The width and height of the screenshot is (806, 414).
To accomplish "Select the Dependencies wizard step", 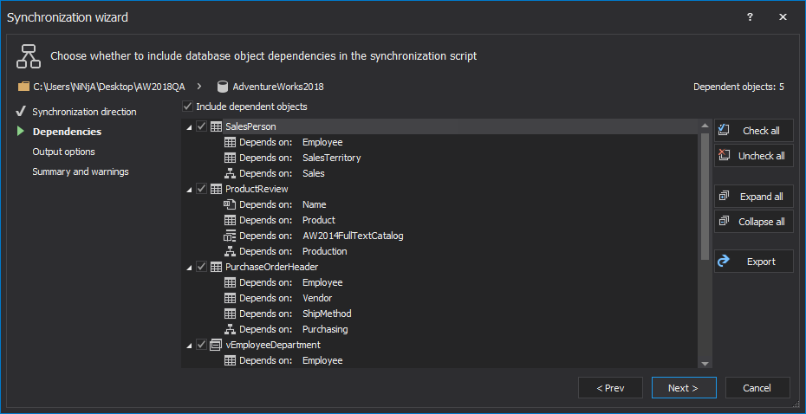I will click(x=67, y=132).
